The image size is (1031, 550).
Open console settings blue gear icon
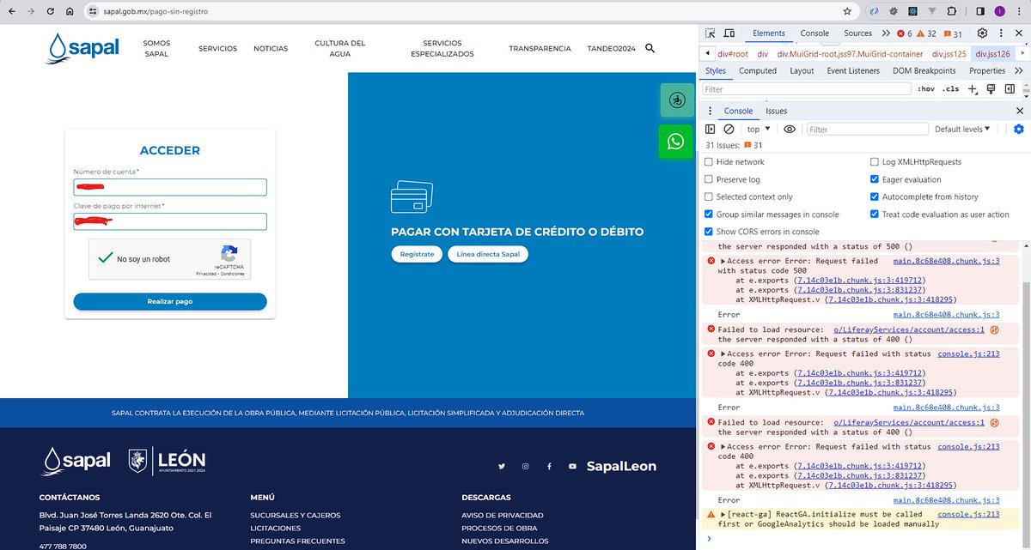(x=1019, y=129)
